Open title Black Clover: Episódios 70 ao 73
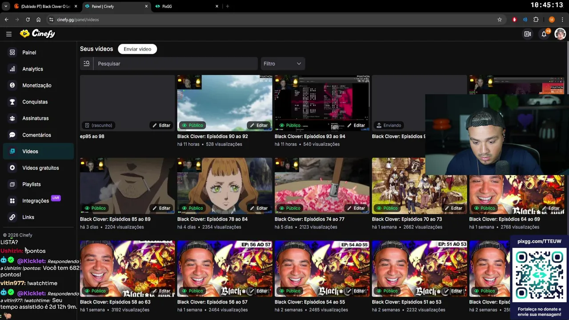This screenshot has height=320, width=569. (407, 219)
